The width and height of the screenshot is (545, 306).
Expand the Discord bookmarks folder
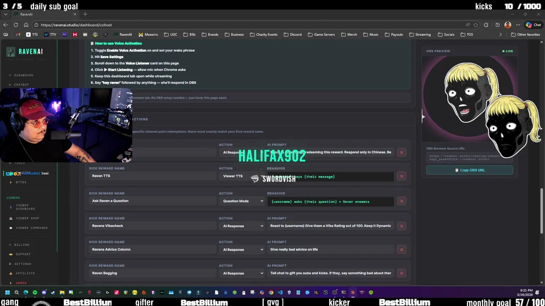pyautogui.click(x=293, y=34)
